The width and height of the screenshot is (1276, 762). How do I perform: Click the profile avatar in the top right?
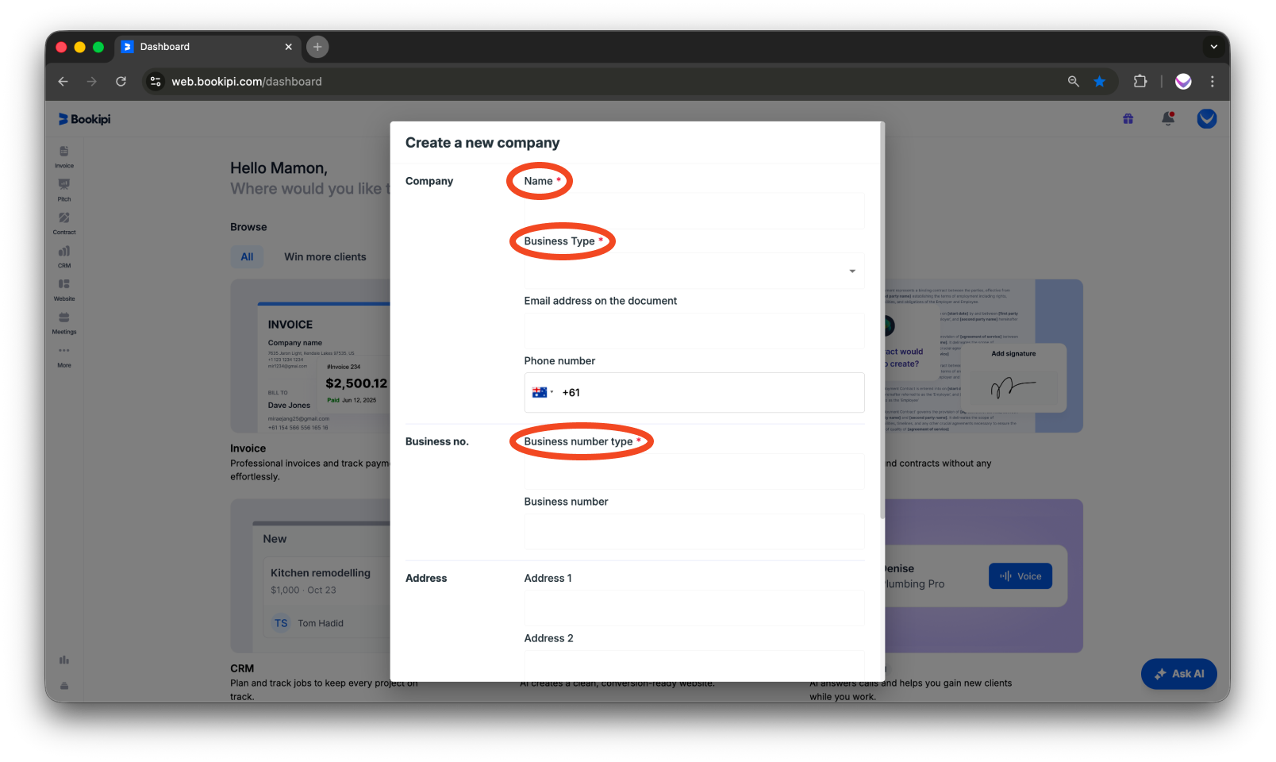pos(1207,118)
